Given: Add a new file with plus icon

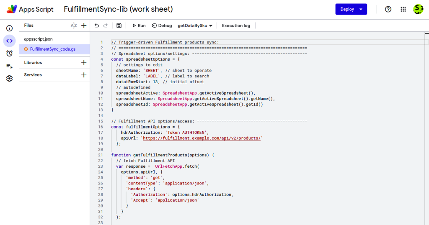Looking at the screenshot, I should click(84, 26).
